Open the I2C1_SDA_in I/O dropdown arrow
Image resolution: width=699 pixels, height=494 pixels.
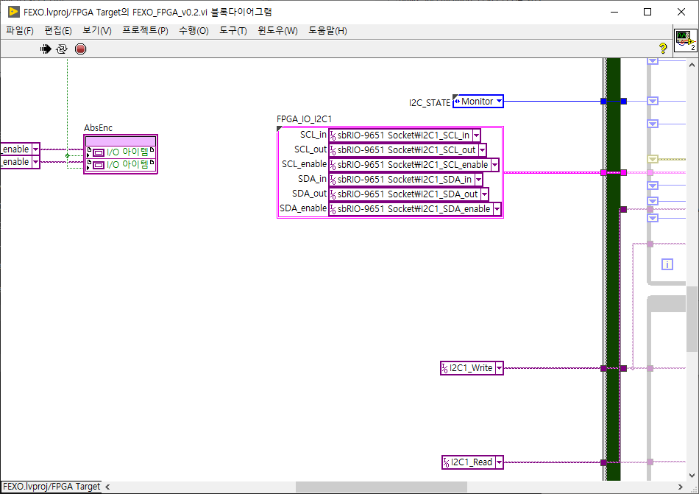(x=478, y=180)
